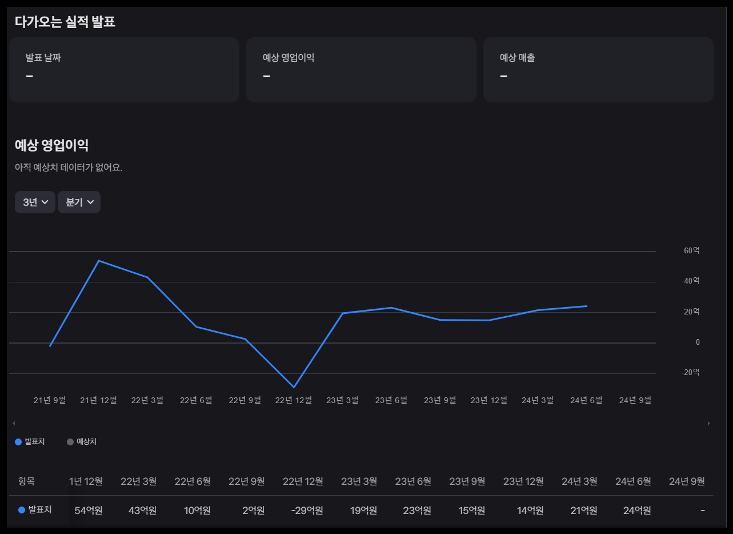The image size is (733, 534).
Task: Toggle the 발표치 legend item under the chart
Action: coord(30,442)
